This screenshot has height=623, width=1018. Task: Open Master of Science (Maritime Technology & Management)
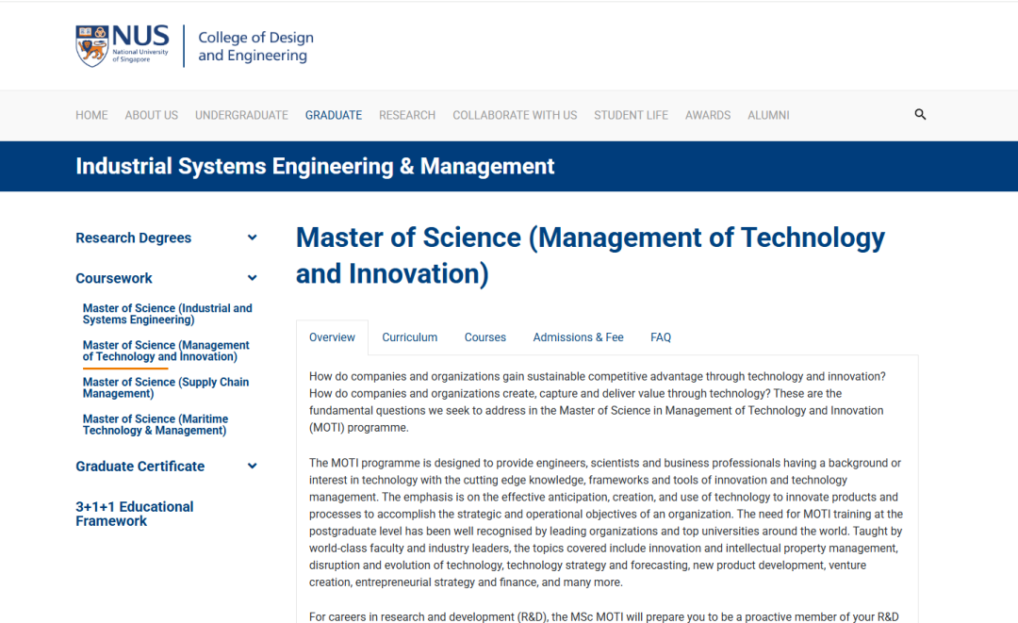tap(156, 424)
